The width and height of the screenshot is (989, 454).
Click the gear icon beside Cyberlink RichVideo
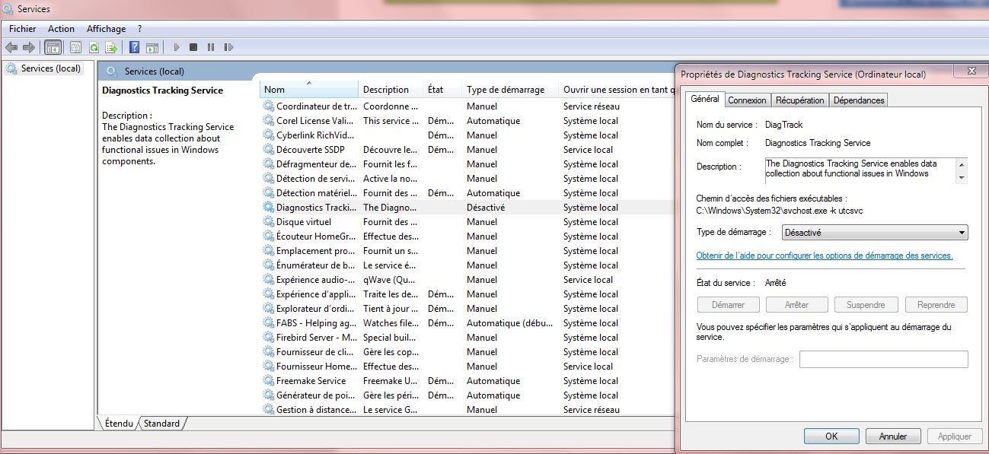pyautogui.click(x=268, y=135)
